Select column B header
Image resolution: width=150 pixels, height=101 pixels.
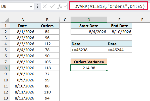47,20
